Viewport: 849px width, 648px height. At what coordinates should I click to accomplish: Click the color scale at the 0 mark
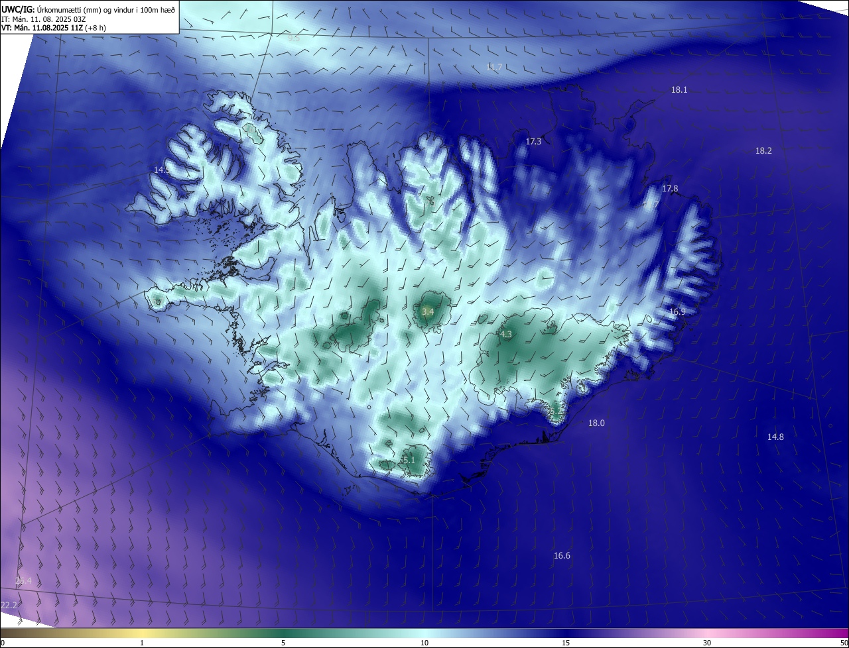[2, 643]
